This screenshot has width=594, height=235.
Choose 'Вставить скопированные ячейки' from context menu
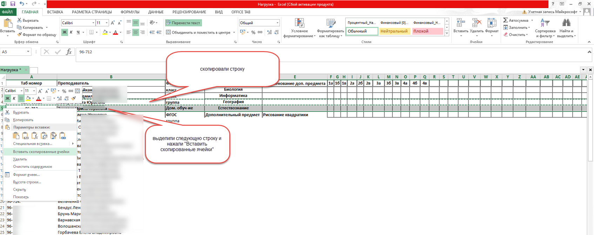[41, 152]
